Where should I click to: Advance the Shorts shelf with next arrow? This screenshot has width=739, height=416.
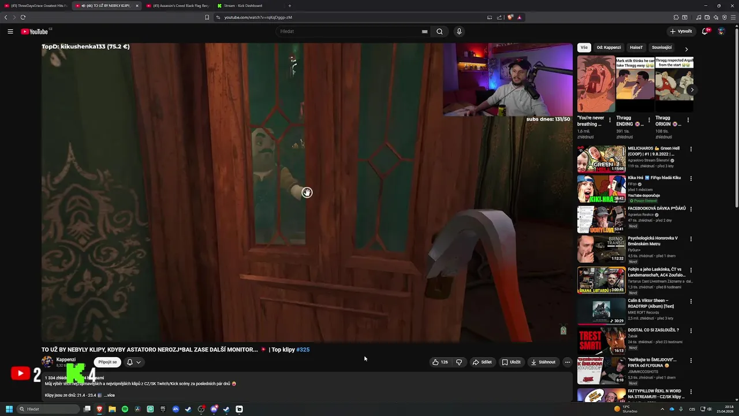click(692, 90)
